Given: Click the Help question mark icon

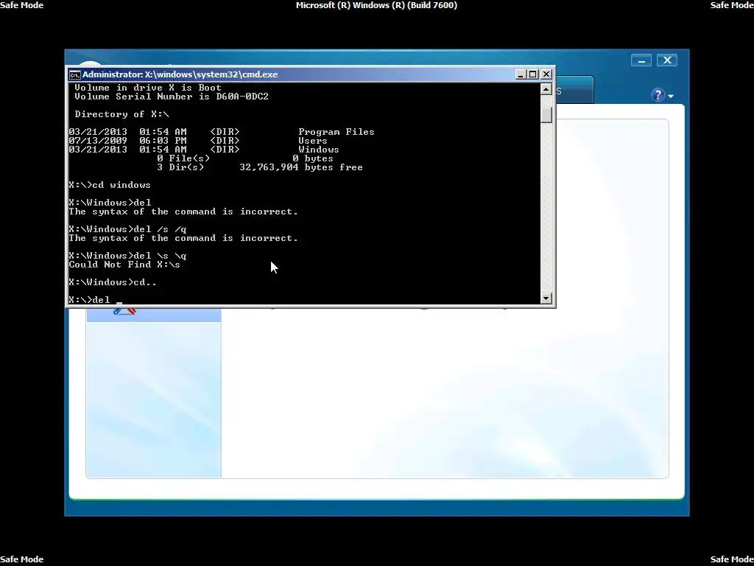Looking at the screenshot, I should pos(658,95).
